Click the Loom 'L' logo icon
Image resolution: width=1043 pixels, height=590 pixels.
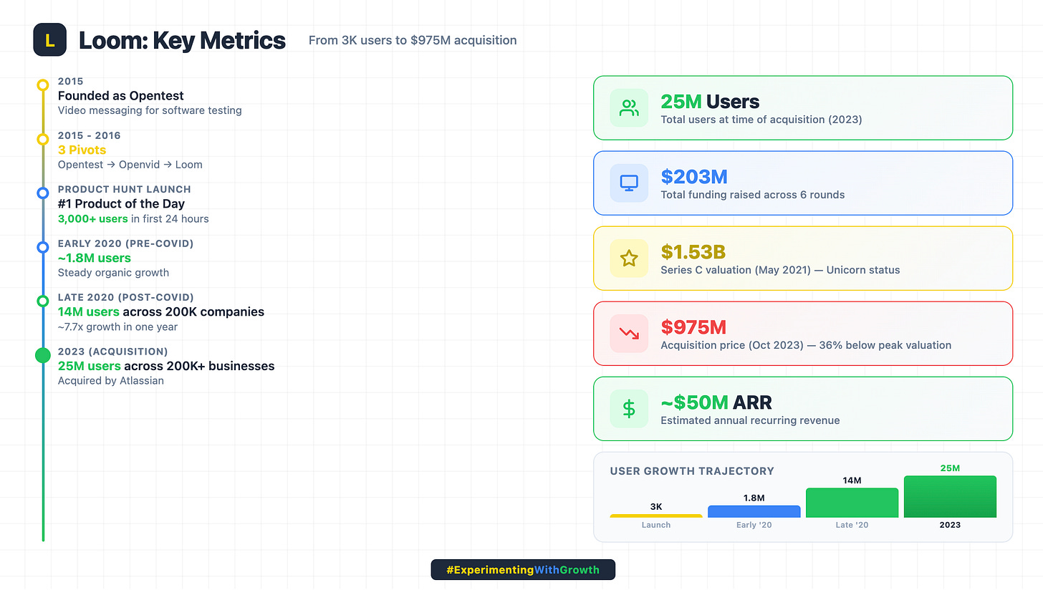point(49,39)
